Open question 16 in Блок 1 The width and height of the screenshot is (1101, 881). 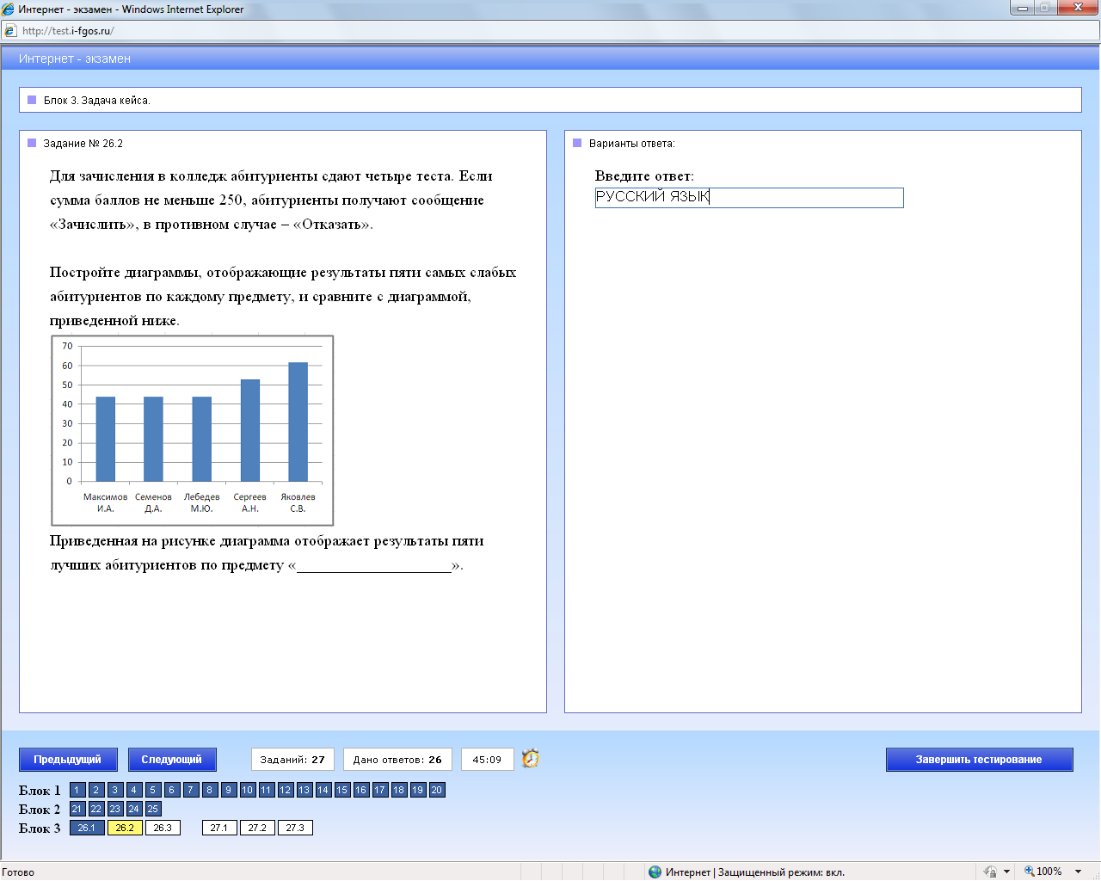[360, 790]
